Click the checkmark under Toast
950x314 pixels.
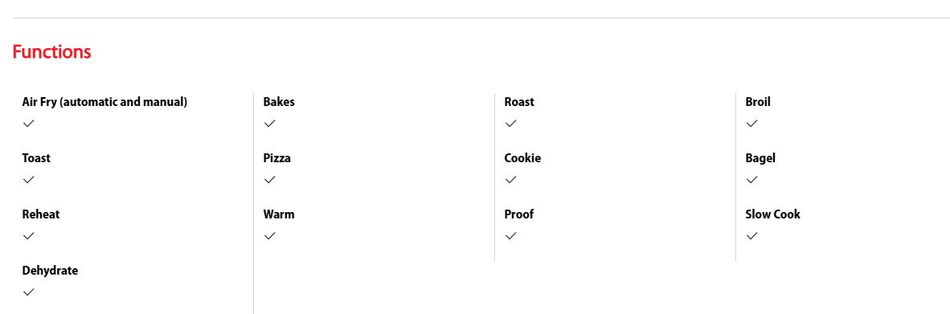tap(28, 180)
